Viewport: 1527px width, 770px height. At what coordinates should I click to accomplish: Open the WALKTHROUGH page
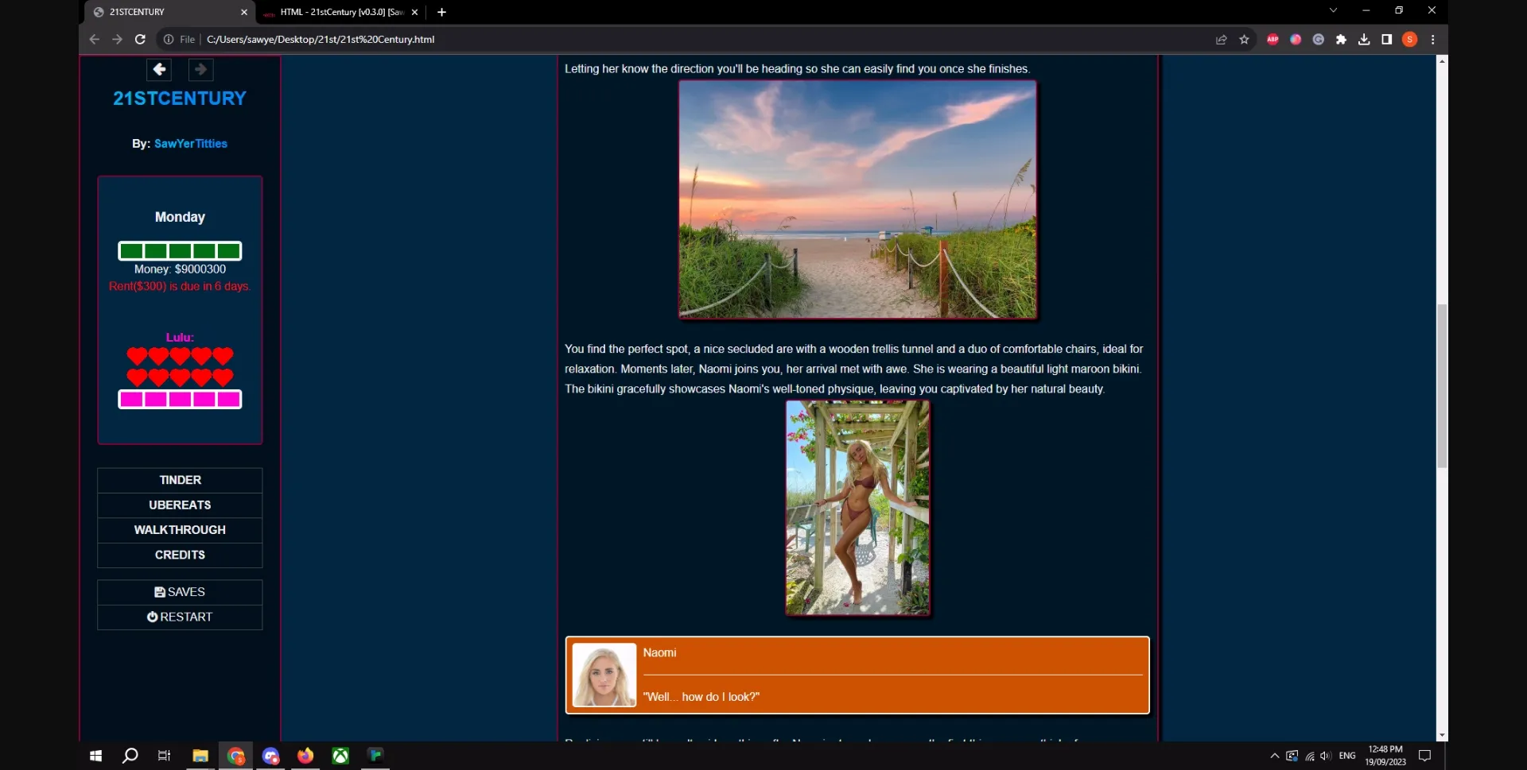click(x=179, y=529)
